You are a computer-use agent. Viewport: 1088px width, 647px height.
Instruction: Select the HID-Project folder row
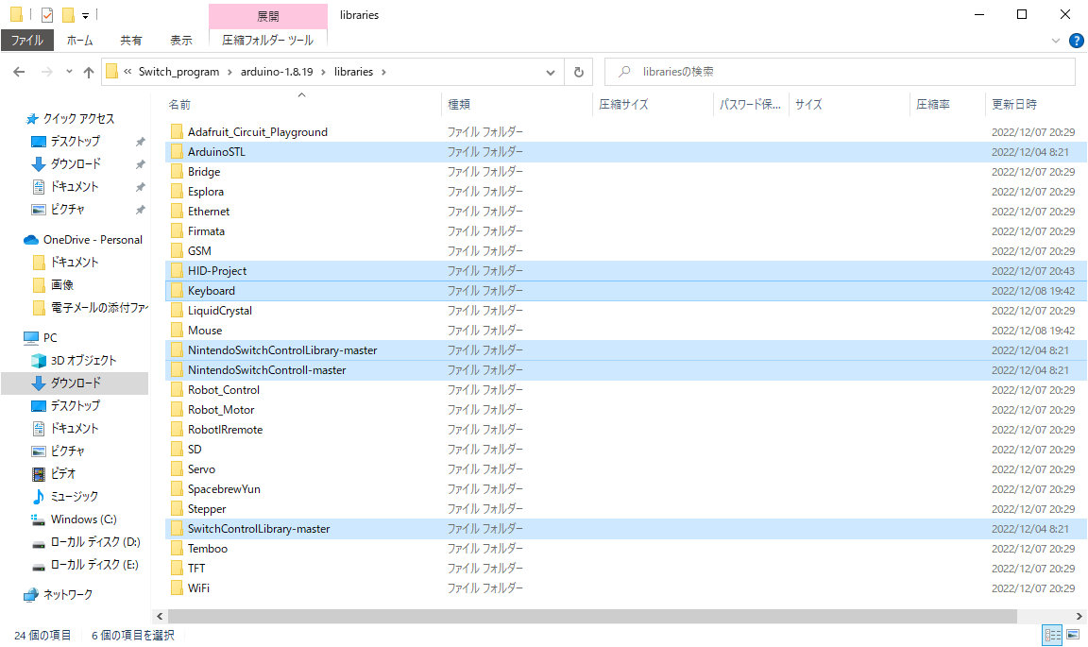tap(626, 271)
